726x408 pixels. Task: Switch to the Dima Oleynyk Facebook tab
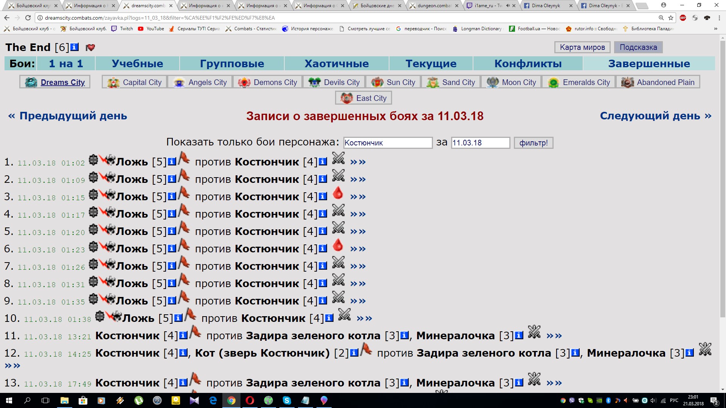point(546,6)
